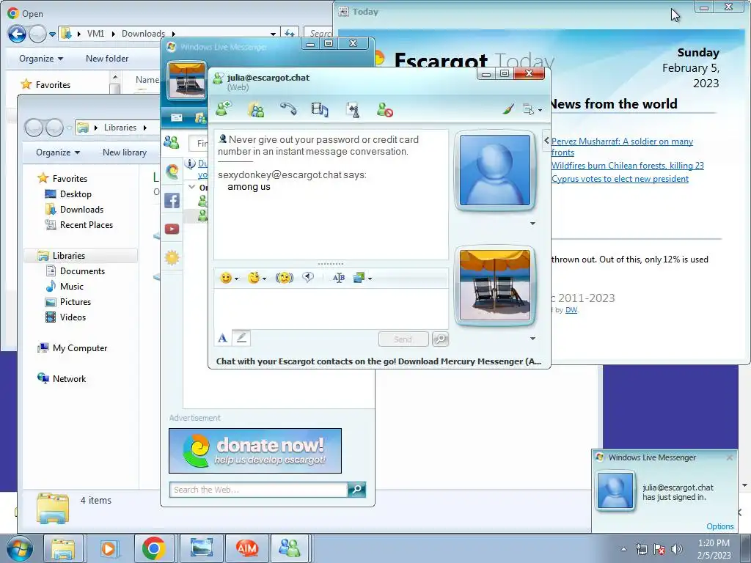Click julia's blue avatar display picture
The width and height of the screenshot is (751, 563).
coord(495,170)
